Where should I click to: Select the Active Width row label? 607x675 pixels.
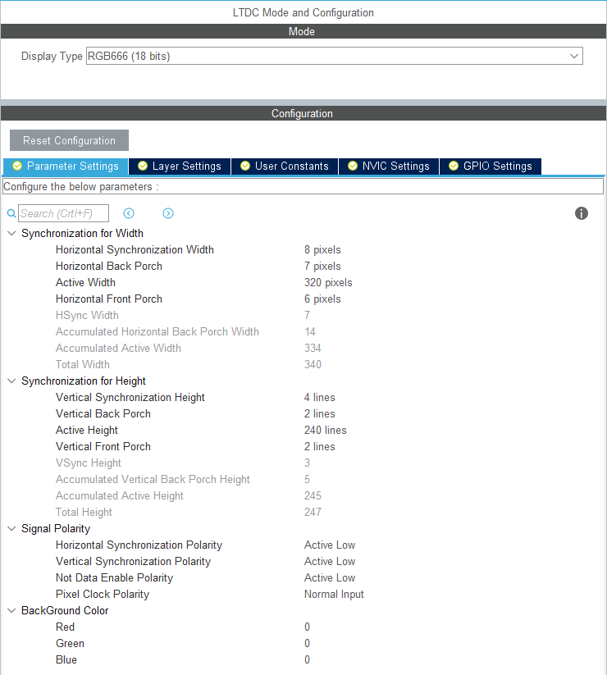[x=85, y=282]
